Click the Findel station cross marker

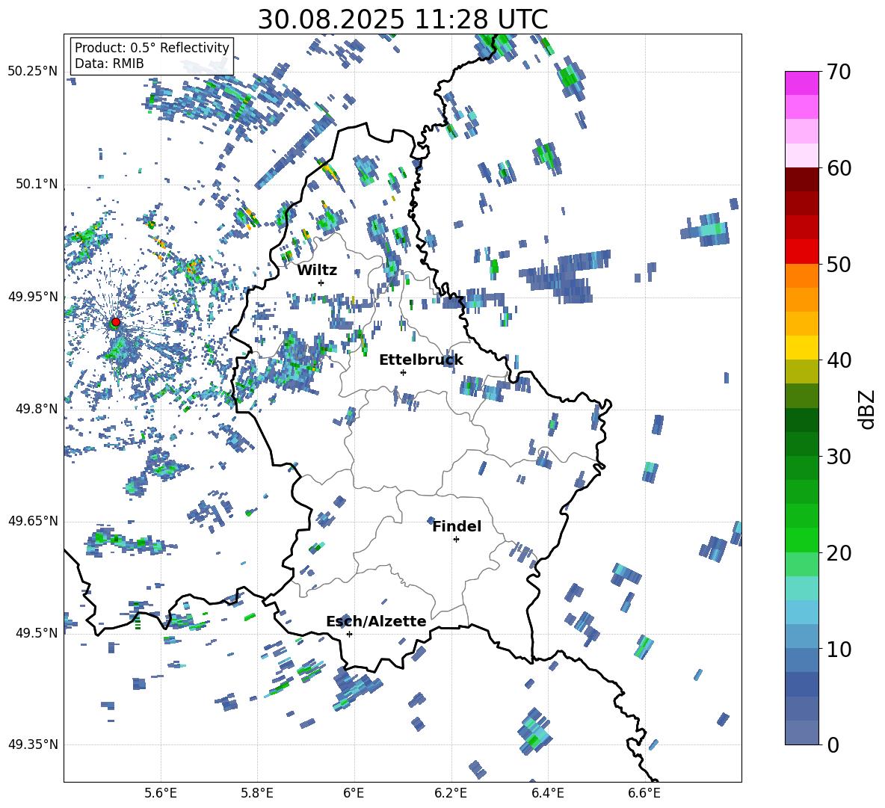tap(456, 540)
